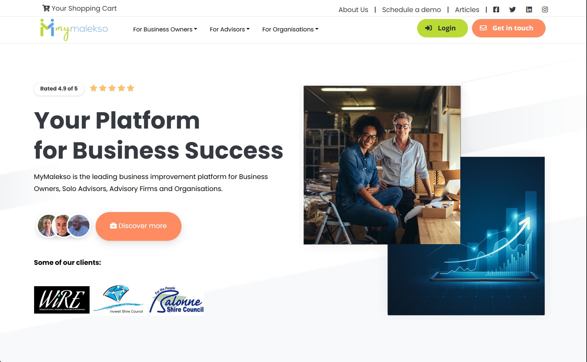Open the Instagram icon link
Image resolution: width=587 pixels, height=362 pixels.
point(545,10)
